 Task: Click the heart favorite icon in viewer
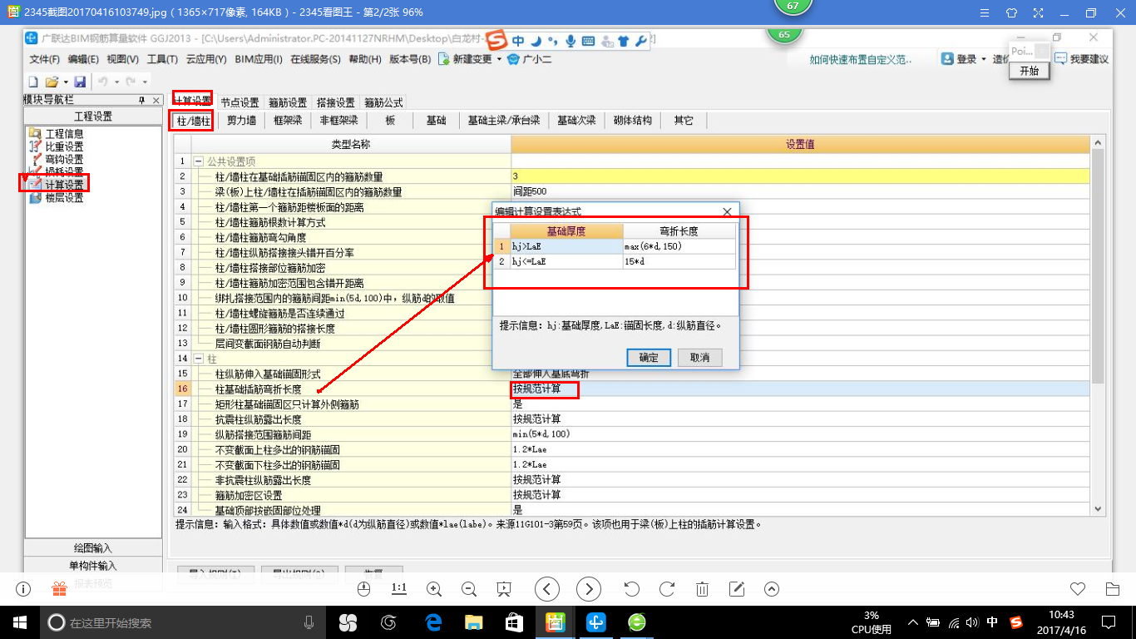tap(1078, 589)
